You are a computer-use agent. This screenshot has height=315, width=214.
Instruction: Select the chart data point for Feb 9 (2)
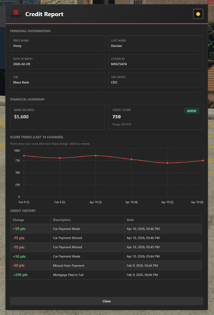click(60, 158)
